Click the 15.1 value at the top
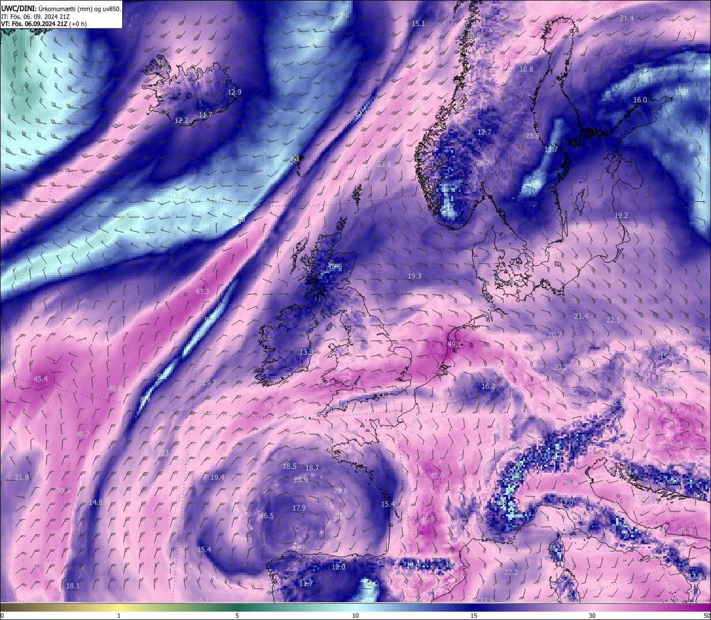 (x=418, y=23)
